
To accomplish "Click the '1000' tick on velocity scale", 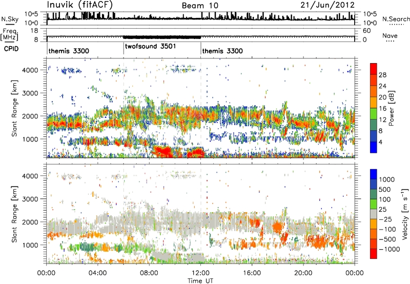I will click(387, 179).
